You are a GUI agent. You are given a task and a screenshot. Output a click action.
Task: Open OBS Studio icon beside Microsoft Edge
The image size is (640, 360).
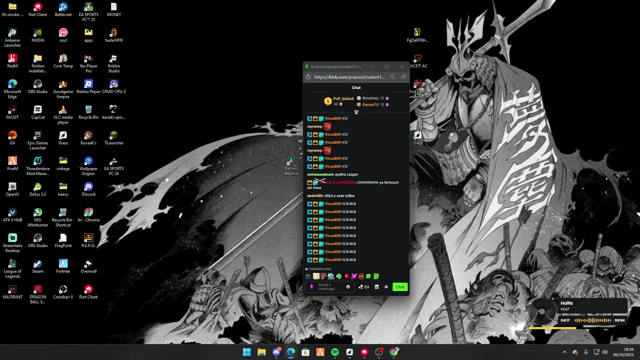tap(38, 86)
